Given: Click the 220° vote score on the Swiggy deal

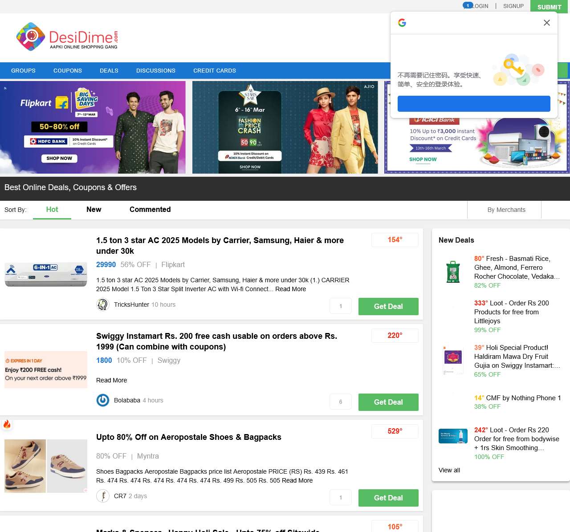Looking at the screenshot, I should point(395,336).
